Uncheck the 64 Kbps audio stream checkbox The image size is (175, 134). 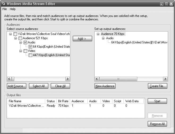(31, 47)
